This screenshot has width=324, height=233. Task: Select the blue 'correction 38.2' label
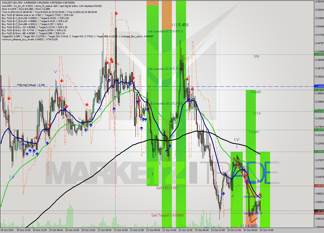coord(253,182)
